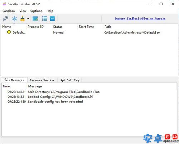Select the Sbie Directory message row
Screen dimensions: 179x144
(89, 92)
